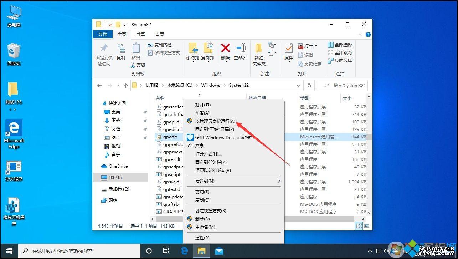
Task: Click the Move To icon
Action: (193, 48)
